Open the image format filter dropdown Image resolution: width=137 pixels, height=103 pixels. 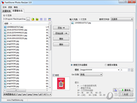[x=27, y=94]
